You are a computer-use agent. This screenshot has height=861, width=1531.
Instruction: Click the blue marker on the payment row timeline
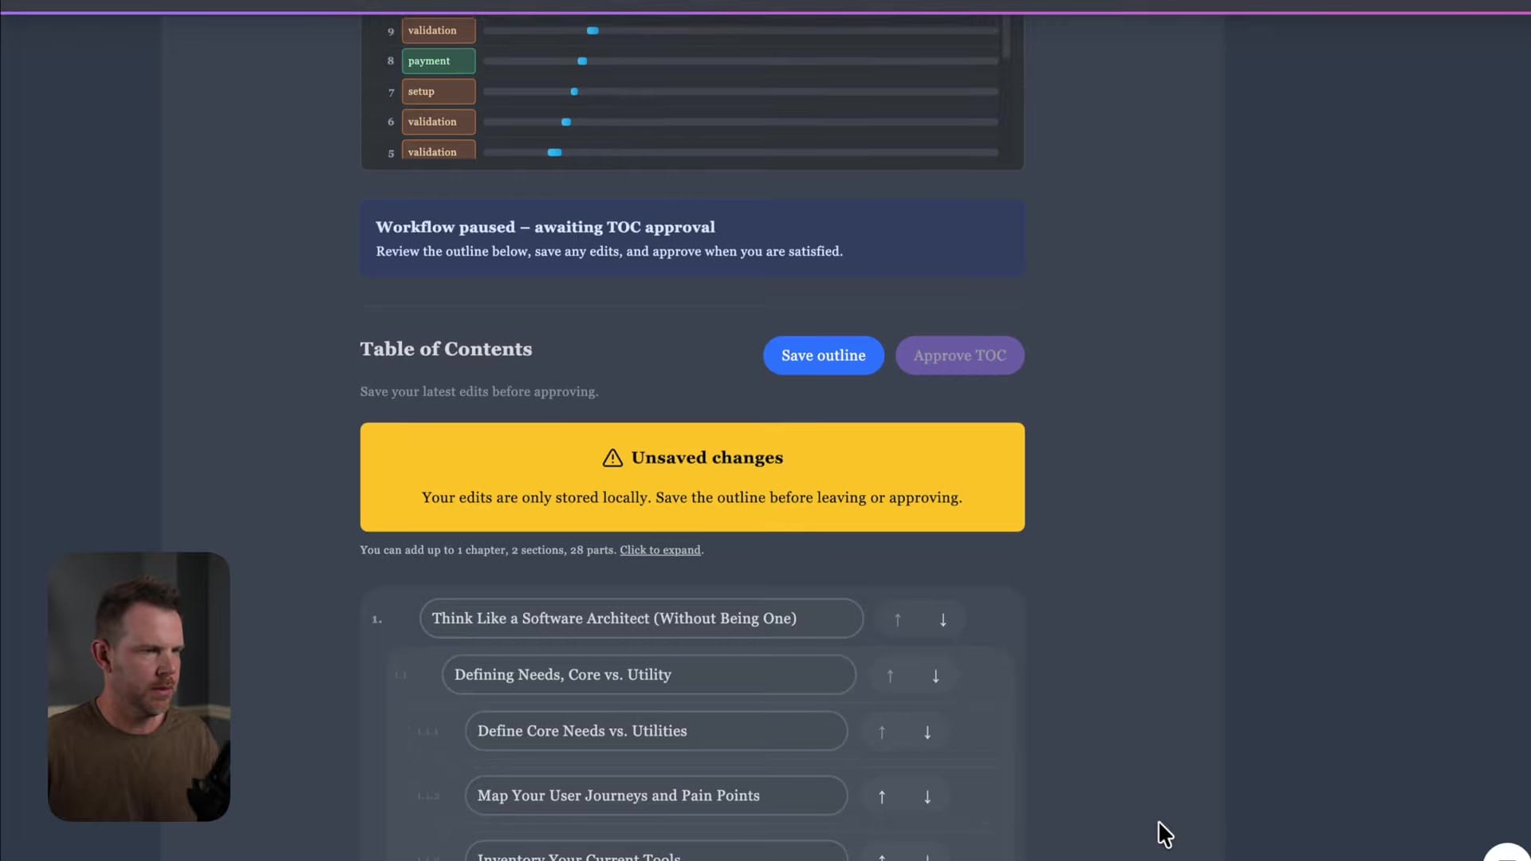click(x=582, y=61)
